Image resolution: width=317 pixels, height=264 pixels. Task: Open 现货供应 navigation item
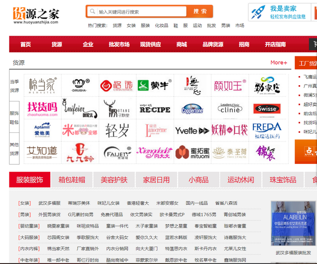[x=151, y=44]
